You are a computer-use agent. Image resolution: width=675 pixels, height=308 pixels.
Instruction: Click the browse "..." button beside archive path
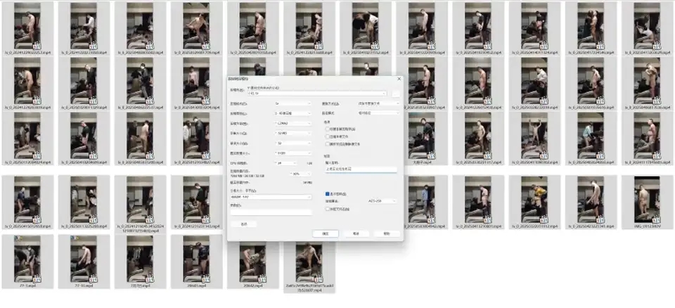click(x=396, y=93)
